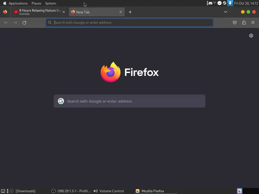Image resolution: width=259 pixels, height=194 pixels.
Task: Open Discord tray icon
Action: click(210, 3)
